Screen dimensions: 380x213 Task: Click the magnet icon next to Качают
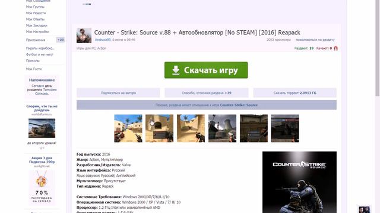(335, 49)
